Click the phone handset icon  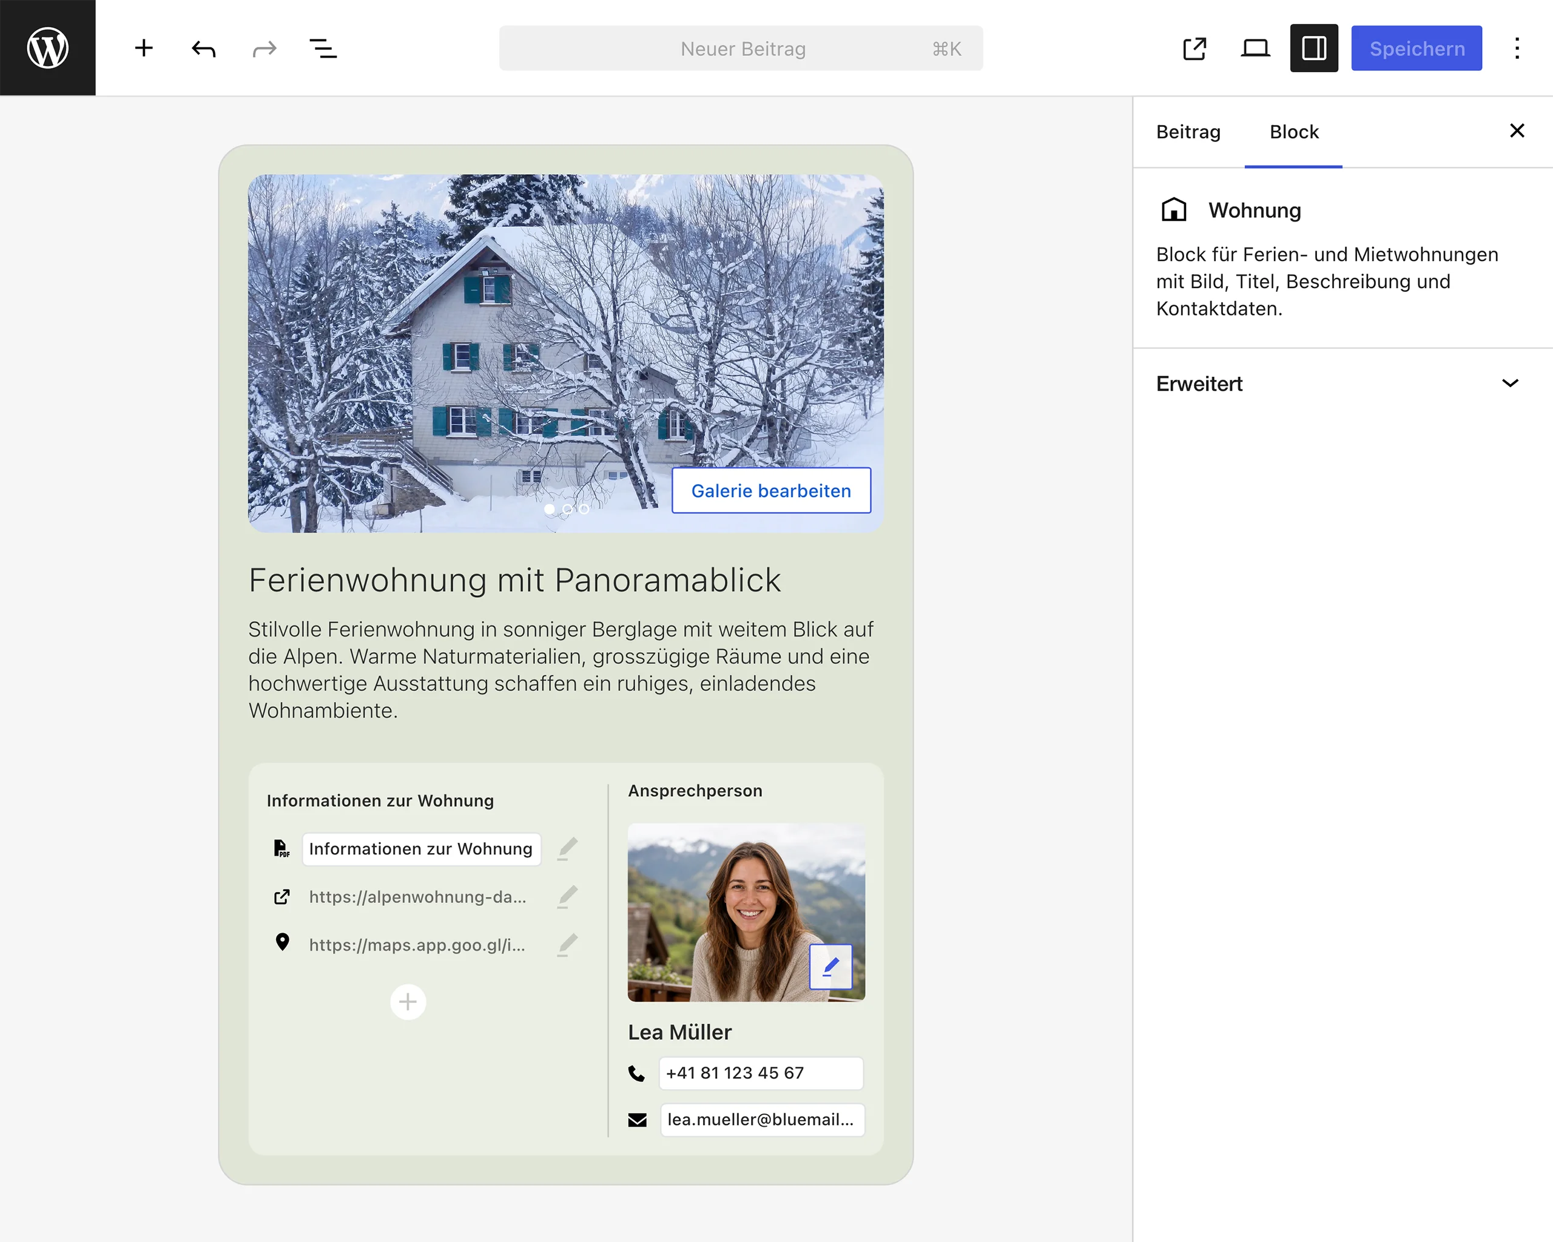[637, 1073]
